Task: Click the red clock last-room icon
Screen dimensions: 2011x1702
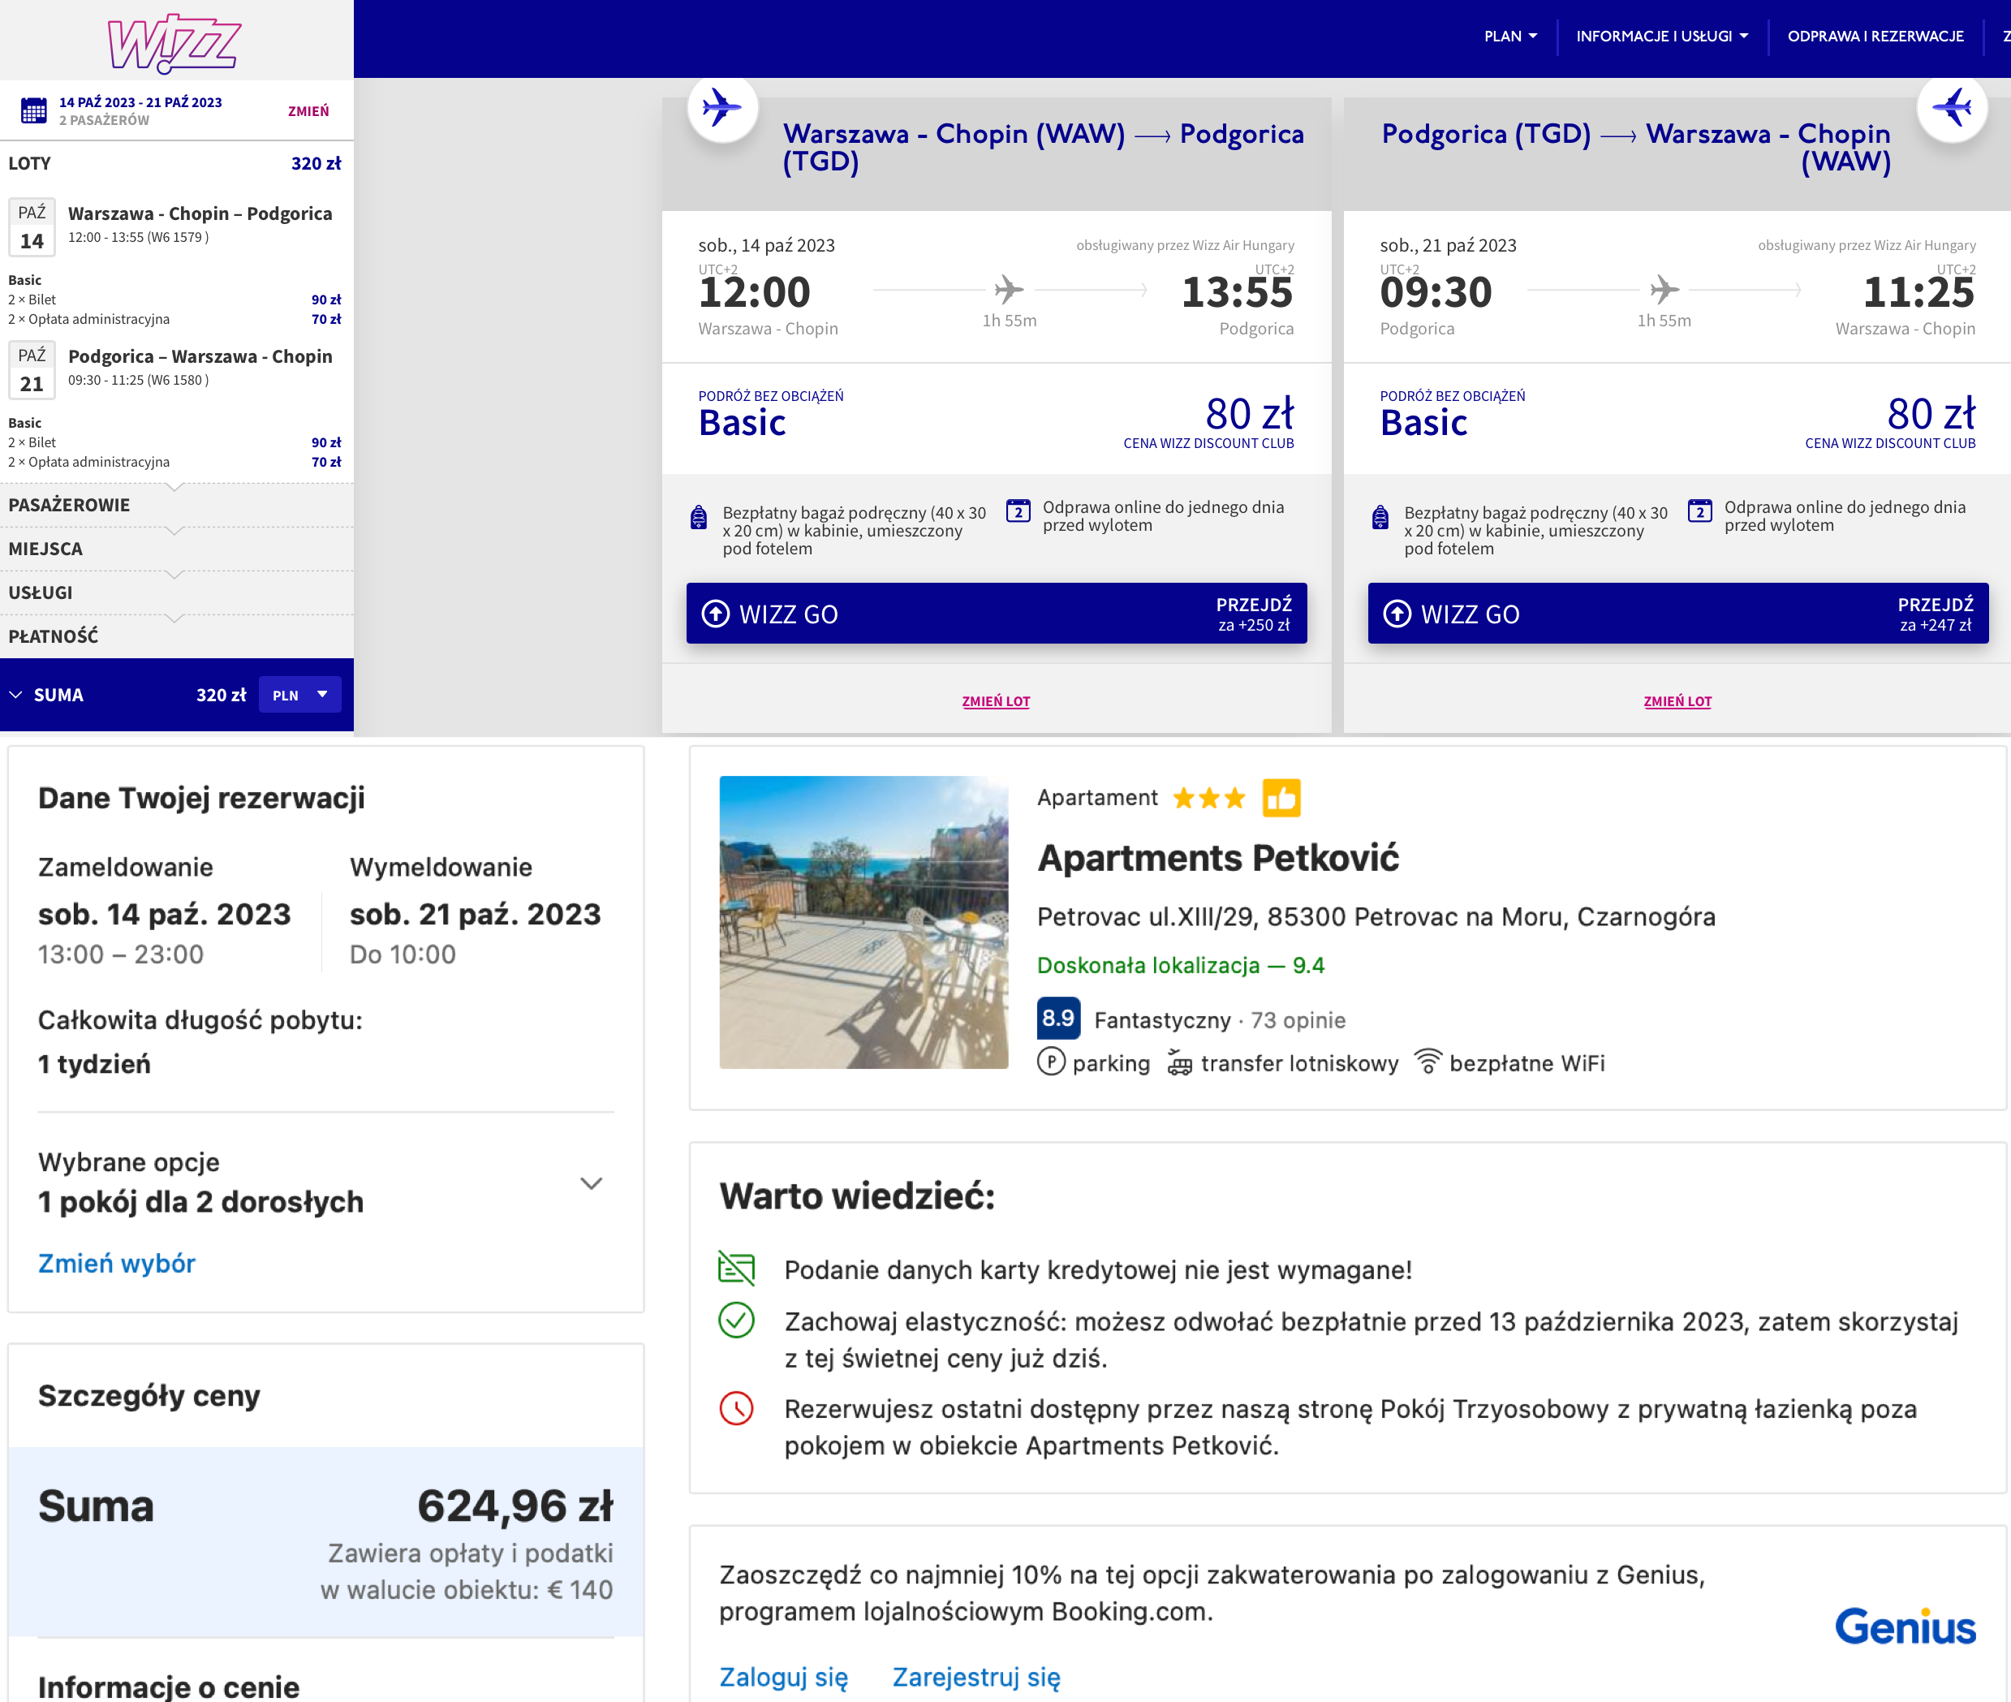Action: point(737,1407)
